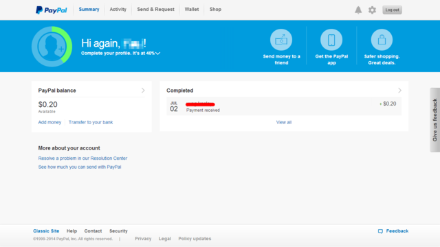440x247 pixels.
Task: Open settings gear icon
Action: (x=372, y=10)
